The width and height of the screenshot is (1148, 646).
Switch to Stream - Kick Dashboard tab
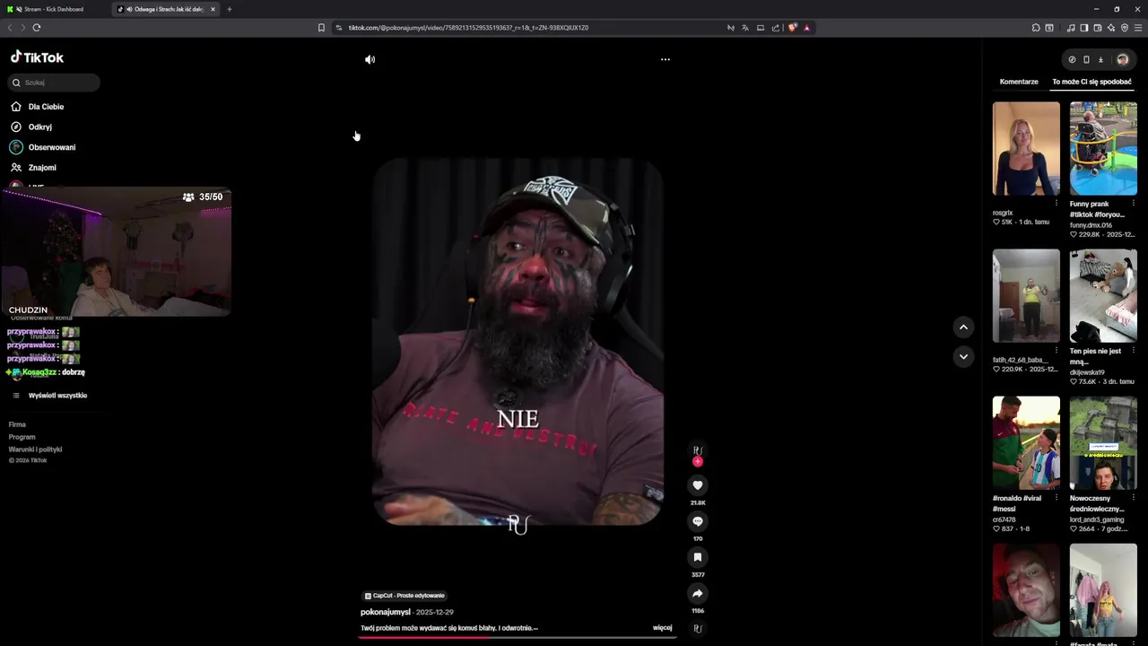[x=55, y=9]
